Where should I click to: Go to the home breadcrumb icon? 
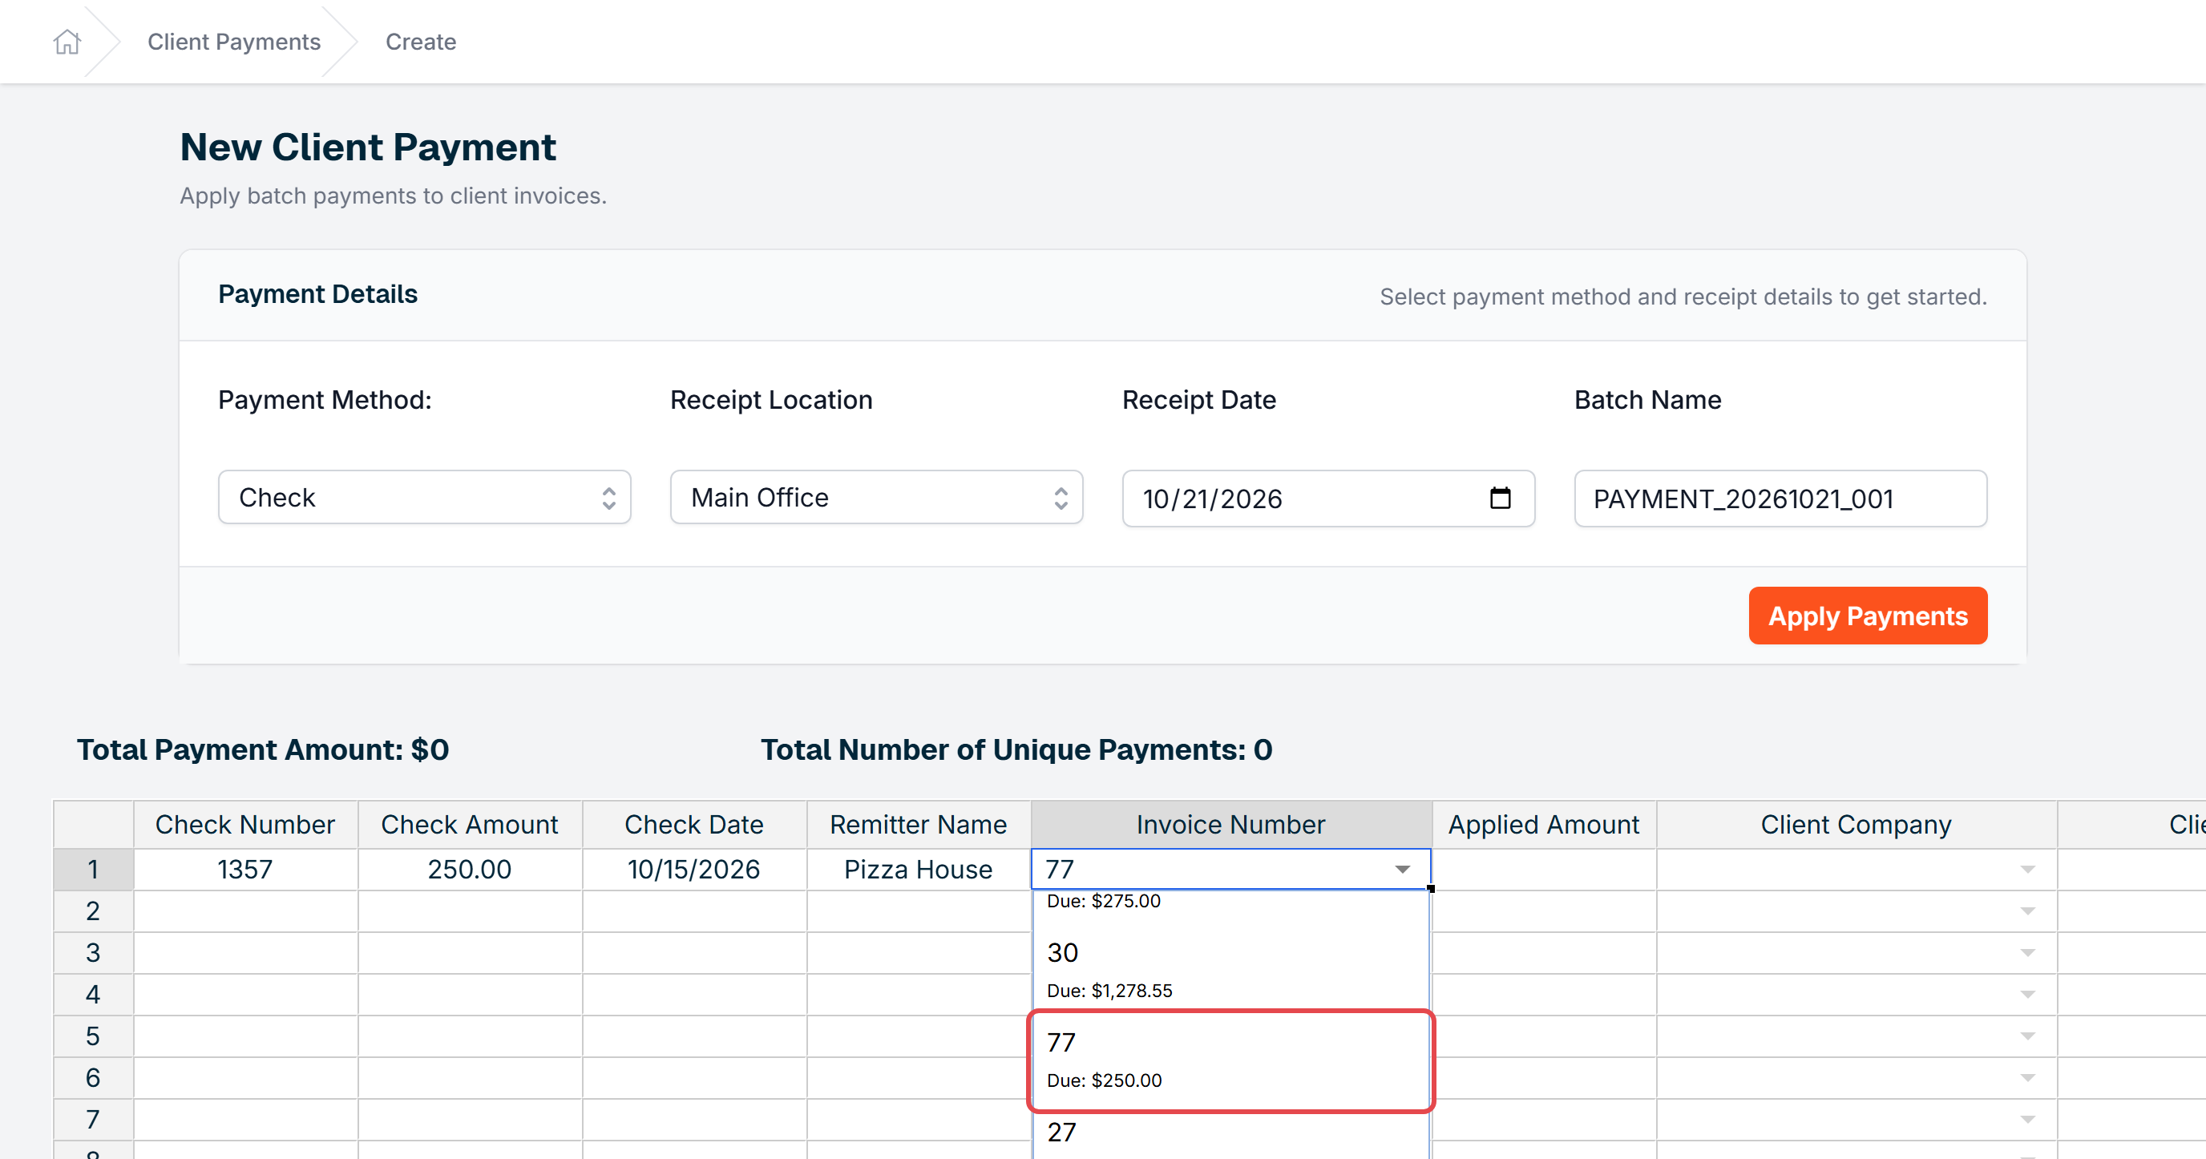click(67, 41)
